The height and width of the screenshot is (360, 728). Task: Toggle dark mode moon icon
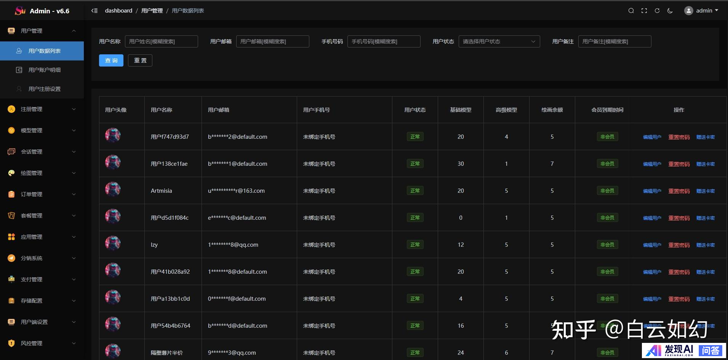point(670,11)
